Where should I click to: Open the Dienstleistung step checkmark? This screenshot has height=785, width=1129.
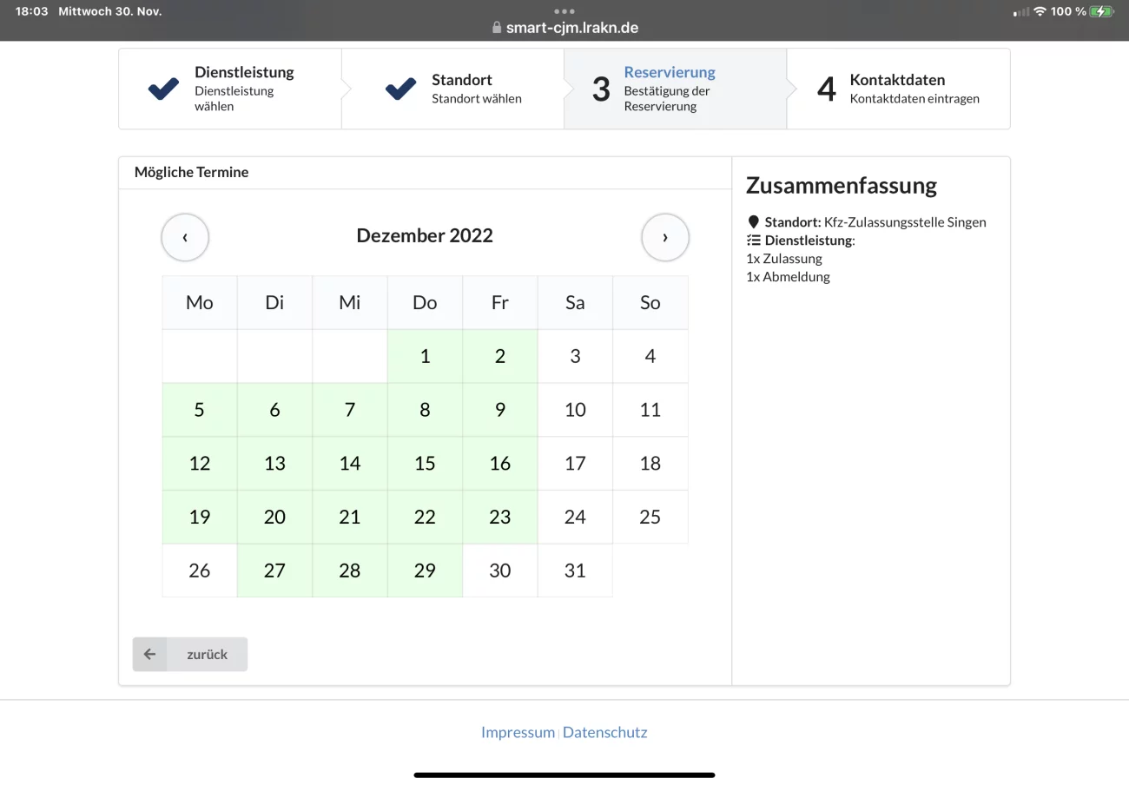[163, 89]
